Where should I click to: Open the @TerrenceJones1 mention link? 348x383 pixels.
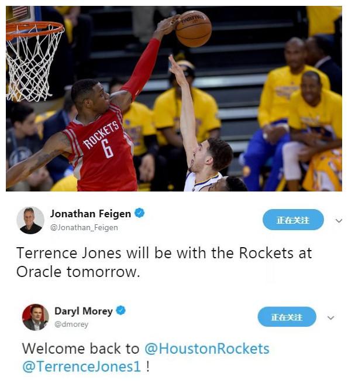coord(82,367)
